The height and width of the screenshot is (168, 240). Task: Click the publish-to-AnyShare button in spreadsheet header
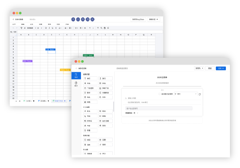[138, 19]
